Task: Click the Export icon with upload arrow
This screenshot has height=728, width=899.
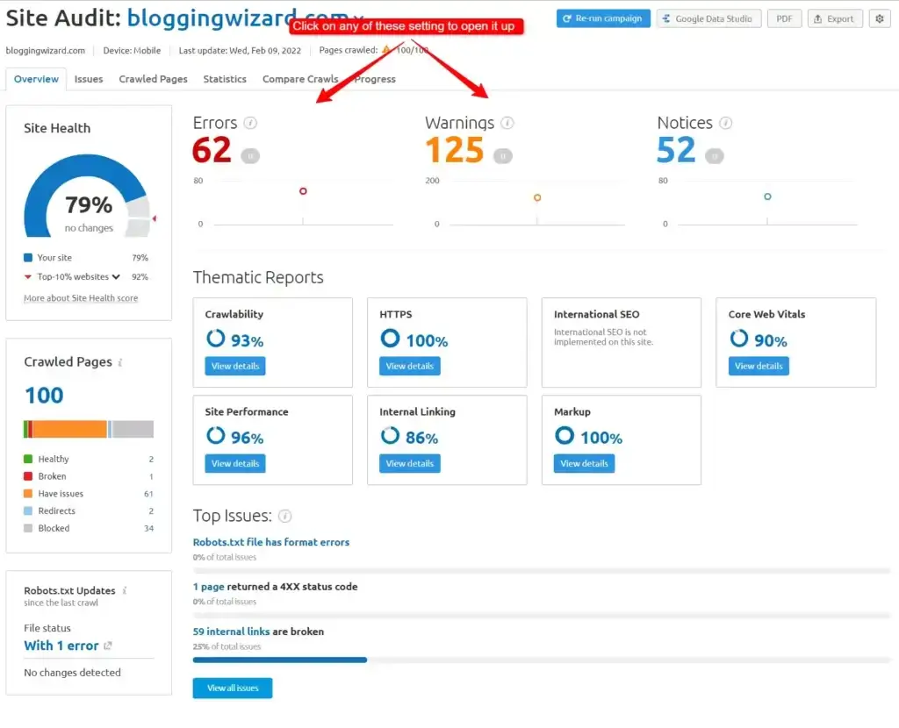Action: (x=818, y=18)
